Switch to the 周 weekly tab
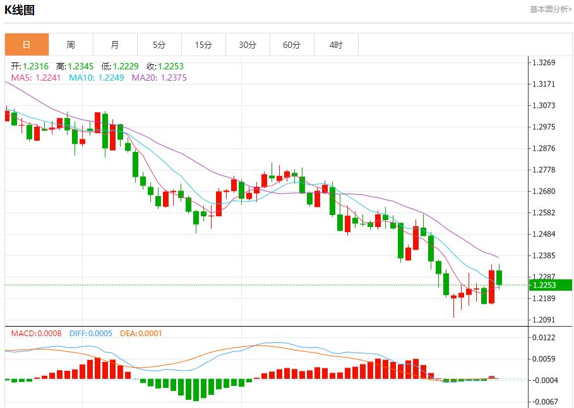This screenshot has height=408, width=574. 71,45
